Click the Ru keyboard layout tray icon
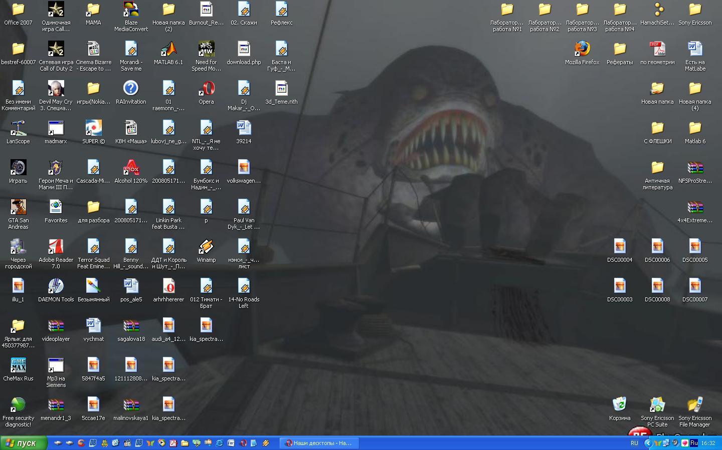722x450 pixels. tap(694, 443)
